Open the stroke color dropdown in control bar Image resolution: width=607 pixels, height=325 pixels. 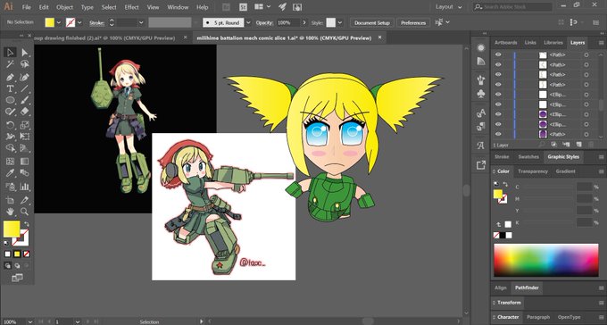79,22
